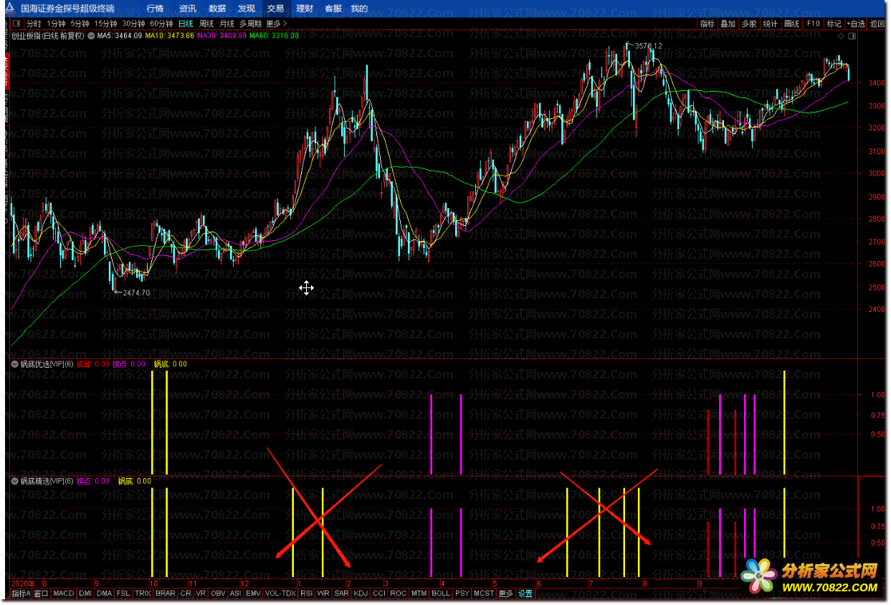Switch to the 1分钟 timeframe
The height and width of the screenshot is (605, 891).
(57, 23)
